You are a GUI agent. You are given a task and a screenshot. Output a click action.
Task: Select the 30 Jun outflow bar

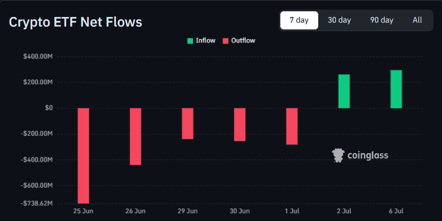pyautogui.click(x=240, y=124)
